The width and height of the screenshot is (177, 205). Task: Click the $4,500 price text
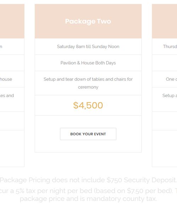click(x=88, y=106)
